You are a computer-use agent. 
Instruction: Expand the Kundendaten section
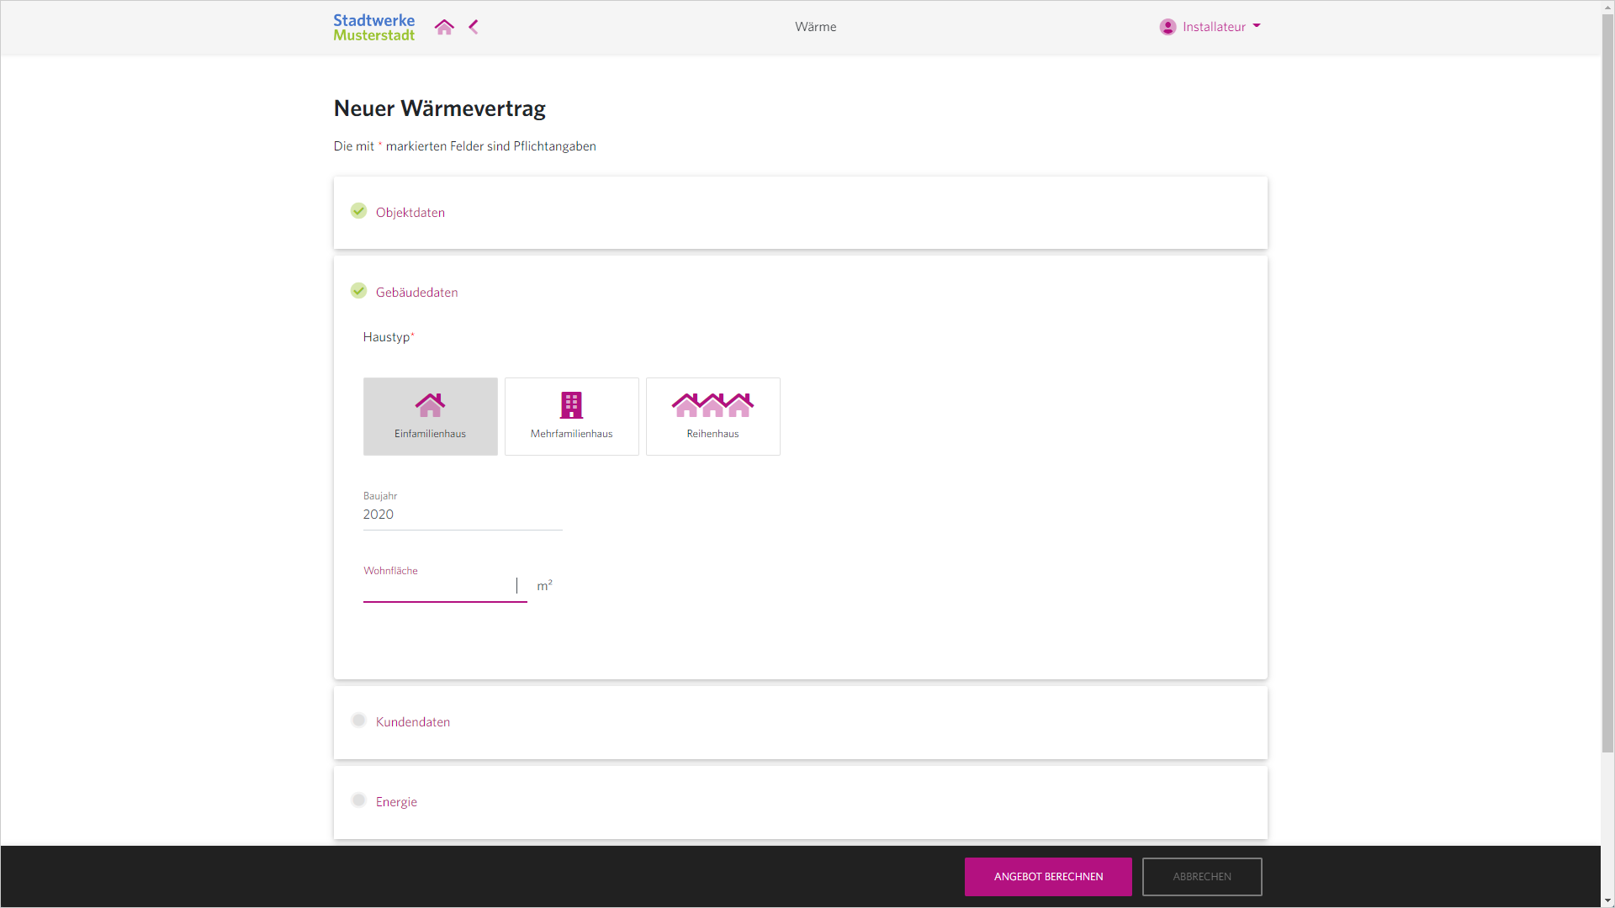413,722
